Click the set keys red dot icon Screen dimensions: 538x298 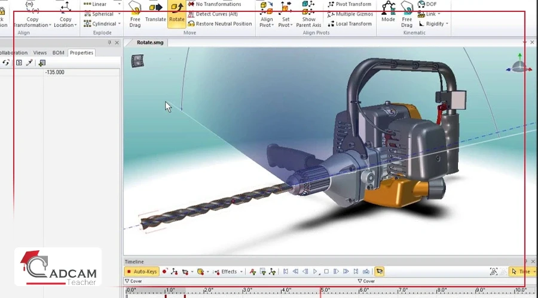click(165, 272)
